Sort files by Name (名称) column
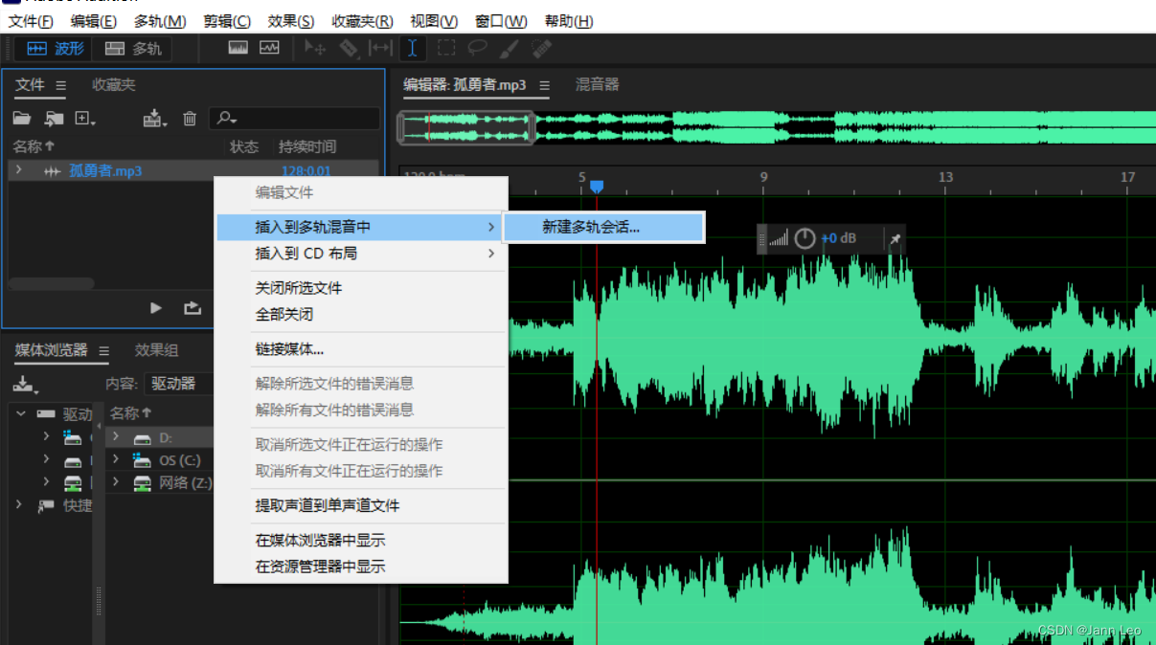The width and height of the screenshot is (1156, 645). (x=34, y=146)
